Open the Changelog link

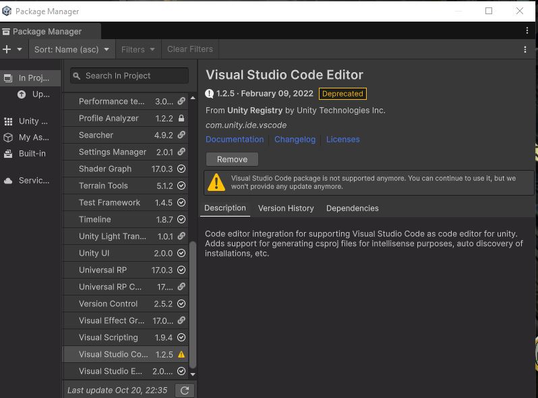[x=295, y=139]
